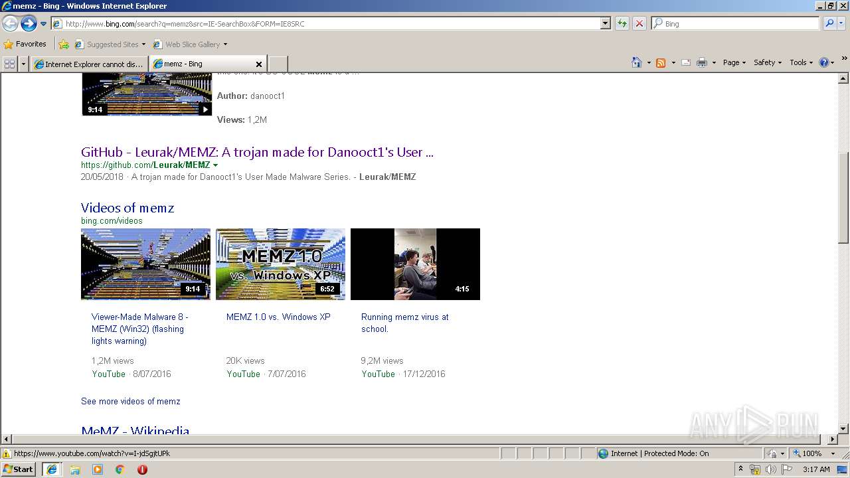The height and width of the screenshot is (478, 850).
Task: Switch to the 'Internet Explorer cannot dis...' tab
Action: pos(88,64)
